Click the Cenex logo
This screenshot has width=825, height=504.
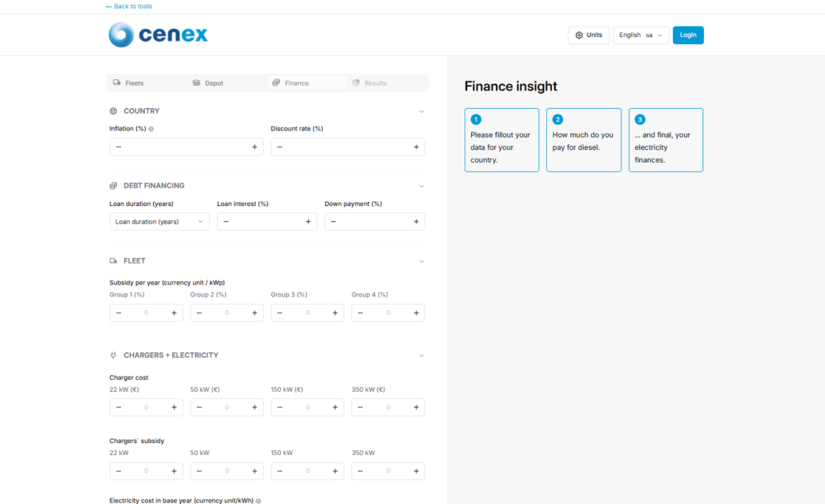pyautogui.click(x=158, y=34)
